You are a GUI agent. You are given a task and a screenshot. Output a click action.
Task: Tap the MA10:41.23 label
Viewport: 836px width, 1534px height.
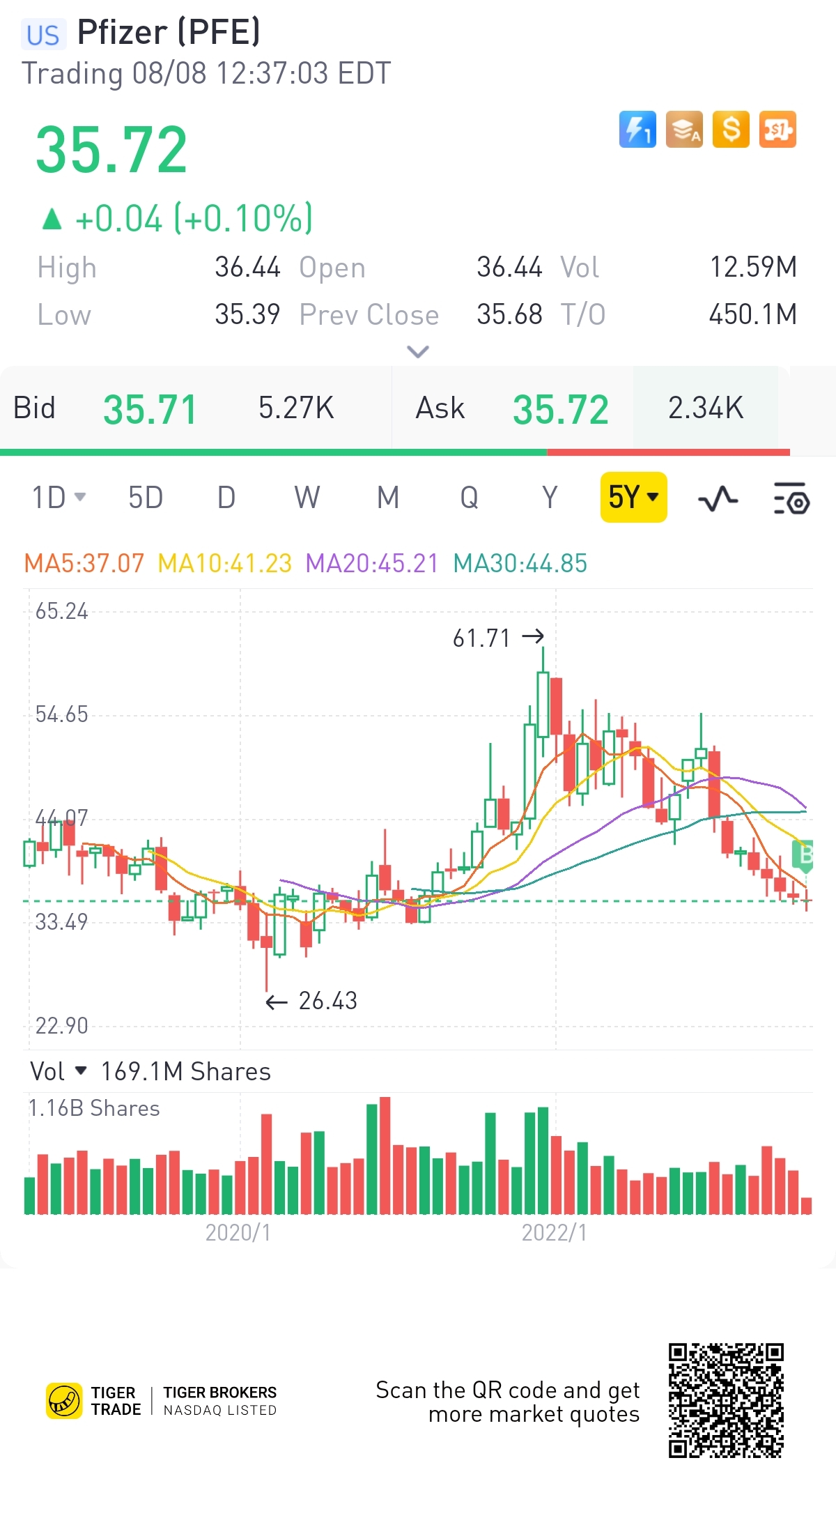[225, 563]
